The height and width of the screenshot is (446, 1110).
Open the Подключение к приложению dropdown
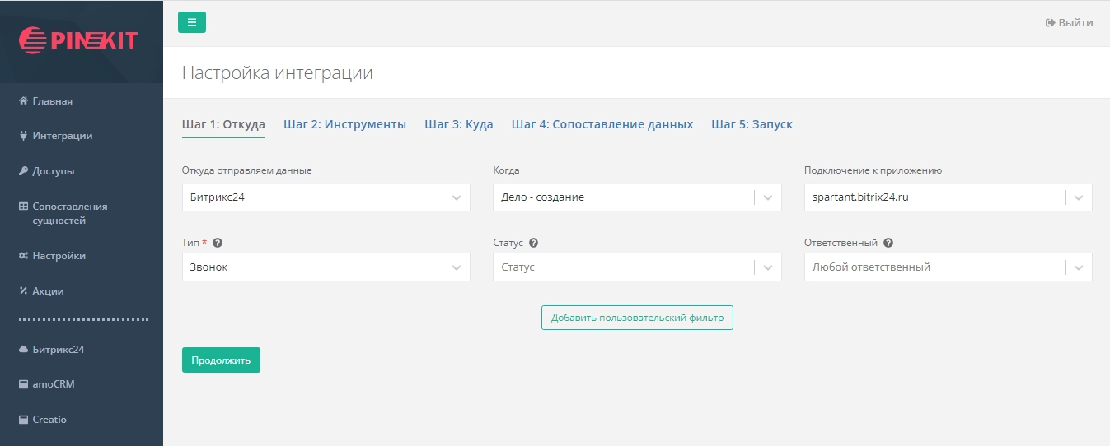click(x=948, y=197)
